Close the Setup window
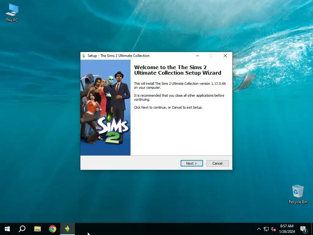The width and height of the screenshot is (313, 235). (x=225, y=56)
